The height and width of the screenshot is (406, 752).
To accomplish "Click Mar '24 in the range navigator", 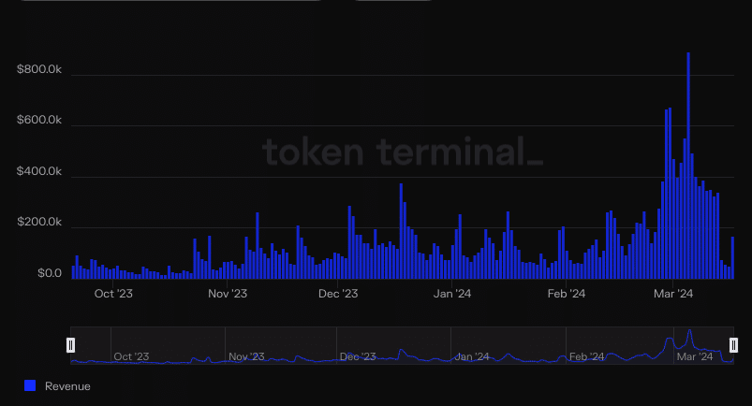I will [695, 356].
